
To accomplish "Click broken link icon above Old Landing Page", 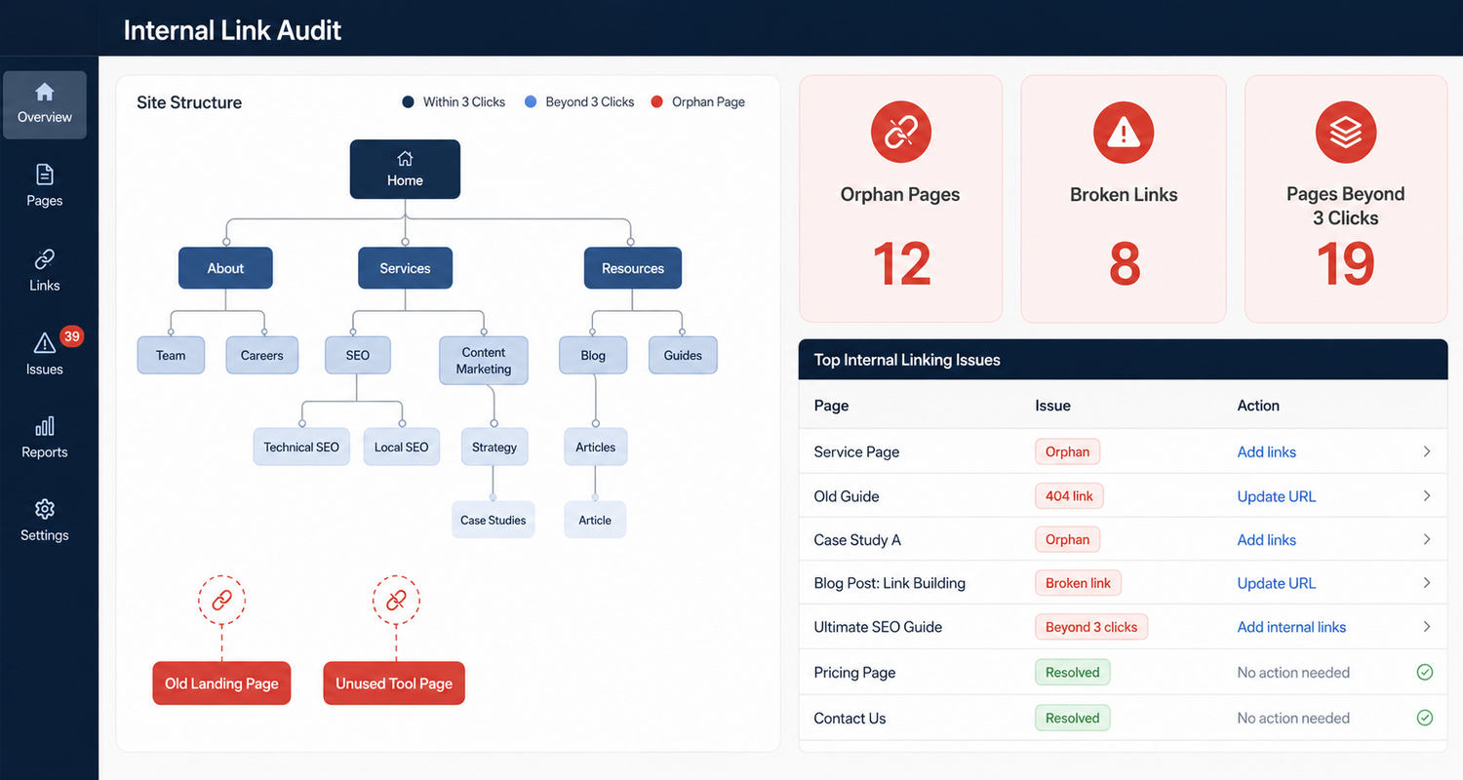I will click(221, 601).
